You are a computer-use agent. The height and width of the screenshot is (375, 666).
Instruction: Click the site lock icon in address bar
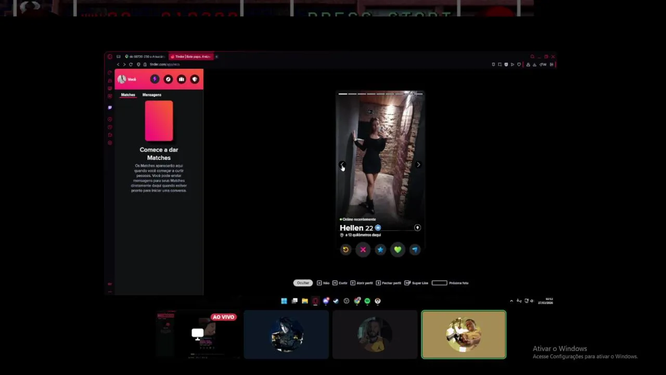(145, 65)
